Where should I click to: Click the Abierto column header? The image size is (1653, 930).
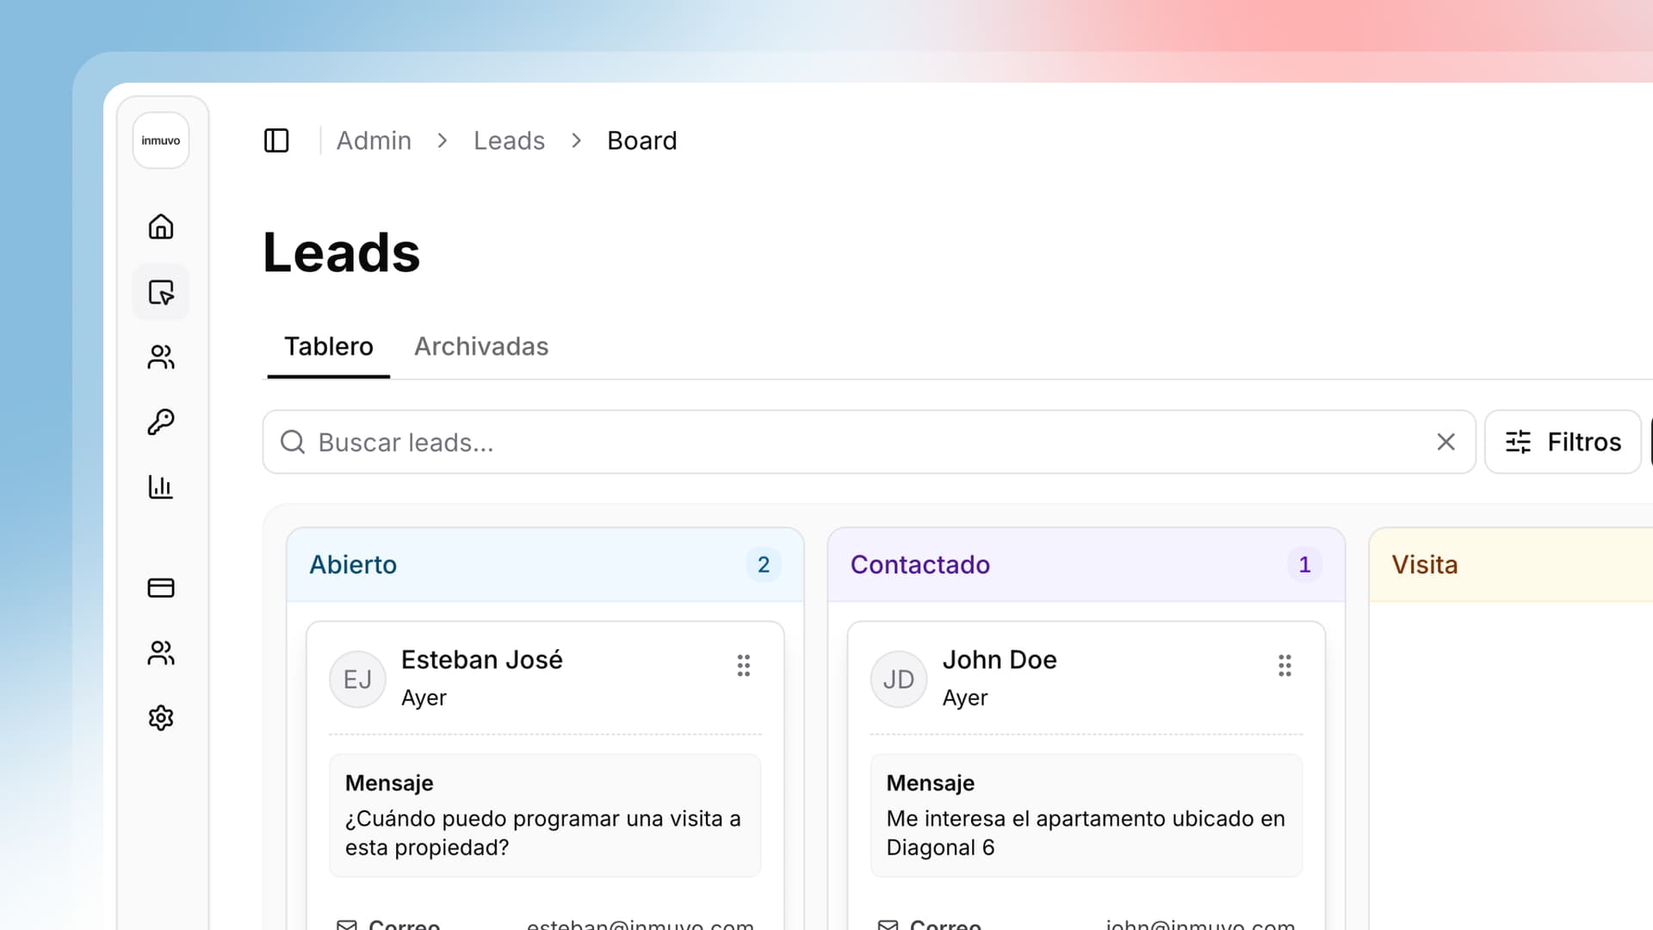[545, 565]
